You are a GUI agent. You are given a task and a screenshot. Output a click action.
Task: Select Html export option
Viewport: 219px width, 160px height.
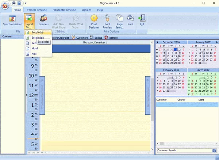pyautogui.click(x=35, y=48)
